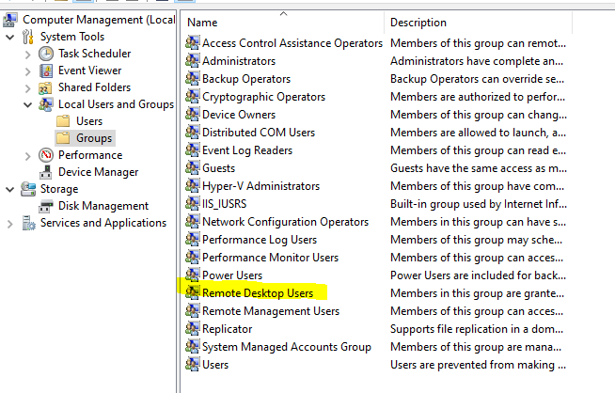Select Task Scheduler in the tree
This screenshot has height=393, width=615.
(x=95, y=54)
